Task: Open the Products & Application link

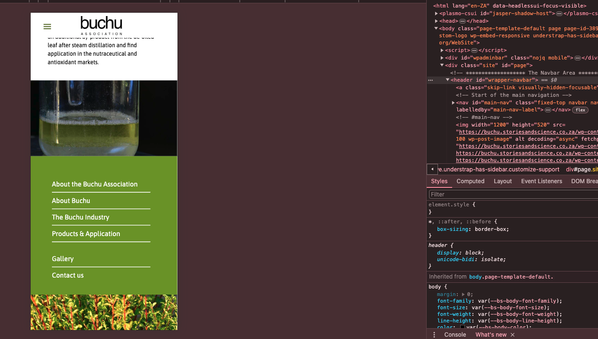Action: pyautogui.click(x=86, y=234)
